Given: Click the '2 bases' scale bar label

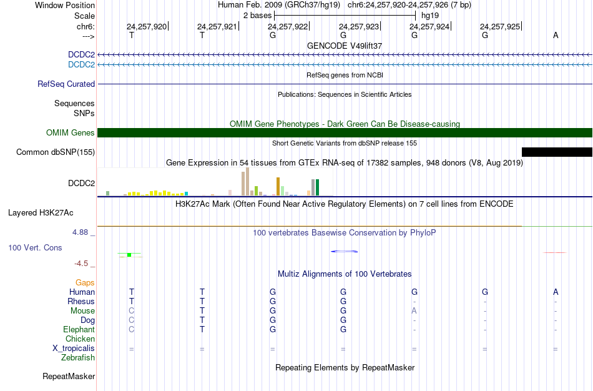Looking at the screenshot, I should pos(258,16).
